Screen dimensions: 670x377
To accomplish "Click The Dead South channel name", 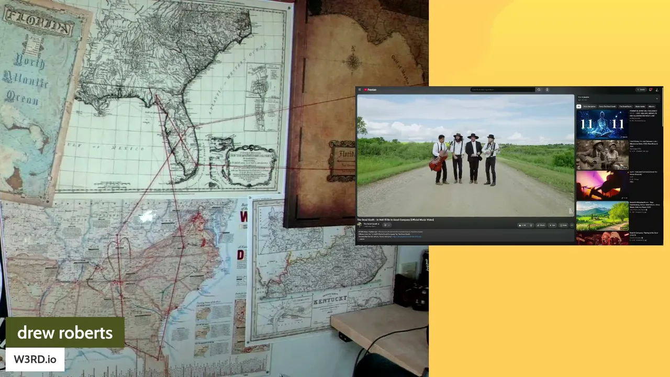I will 371,224.
